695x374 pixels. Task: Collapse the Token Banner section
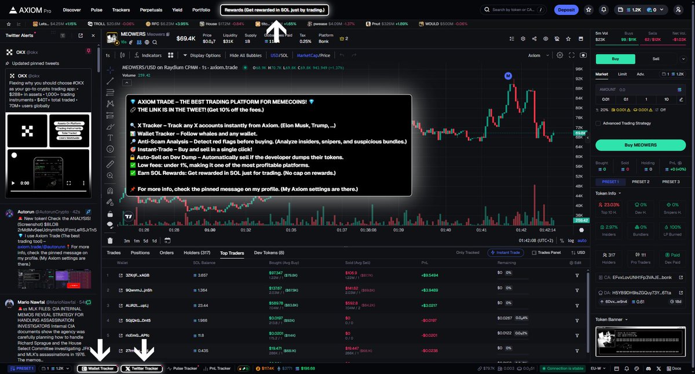click(x=612, y=319)
